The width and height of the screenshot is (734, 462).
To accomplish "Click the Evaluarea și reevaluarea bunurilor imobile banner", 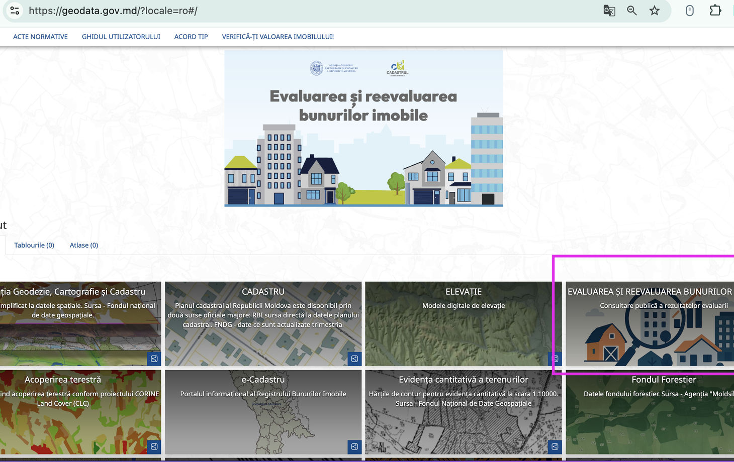I will pos(363,128).
